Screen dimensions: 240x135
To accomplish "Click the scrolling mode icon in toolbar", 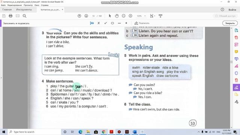I will point(160,16).
